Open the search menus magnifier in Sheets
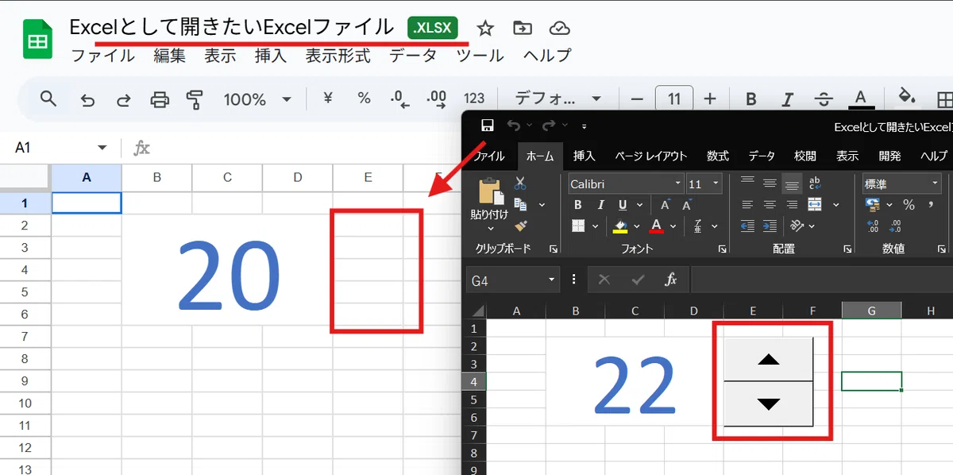 [48, 98]
